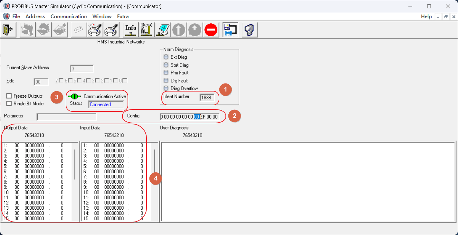Click the application icon left of File menu
The width and height of the screenshot is (458, 235).
6,16
